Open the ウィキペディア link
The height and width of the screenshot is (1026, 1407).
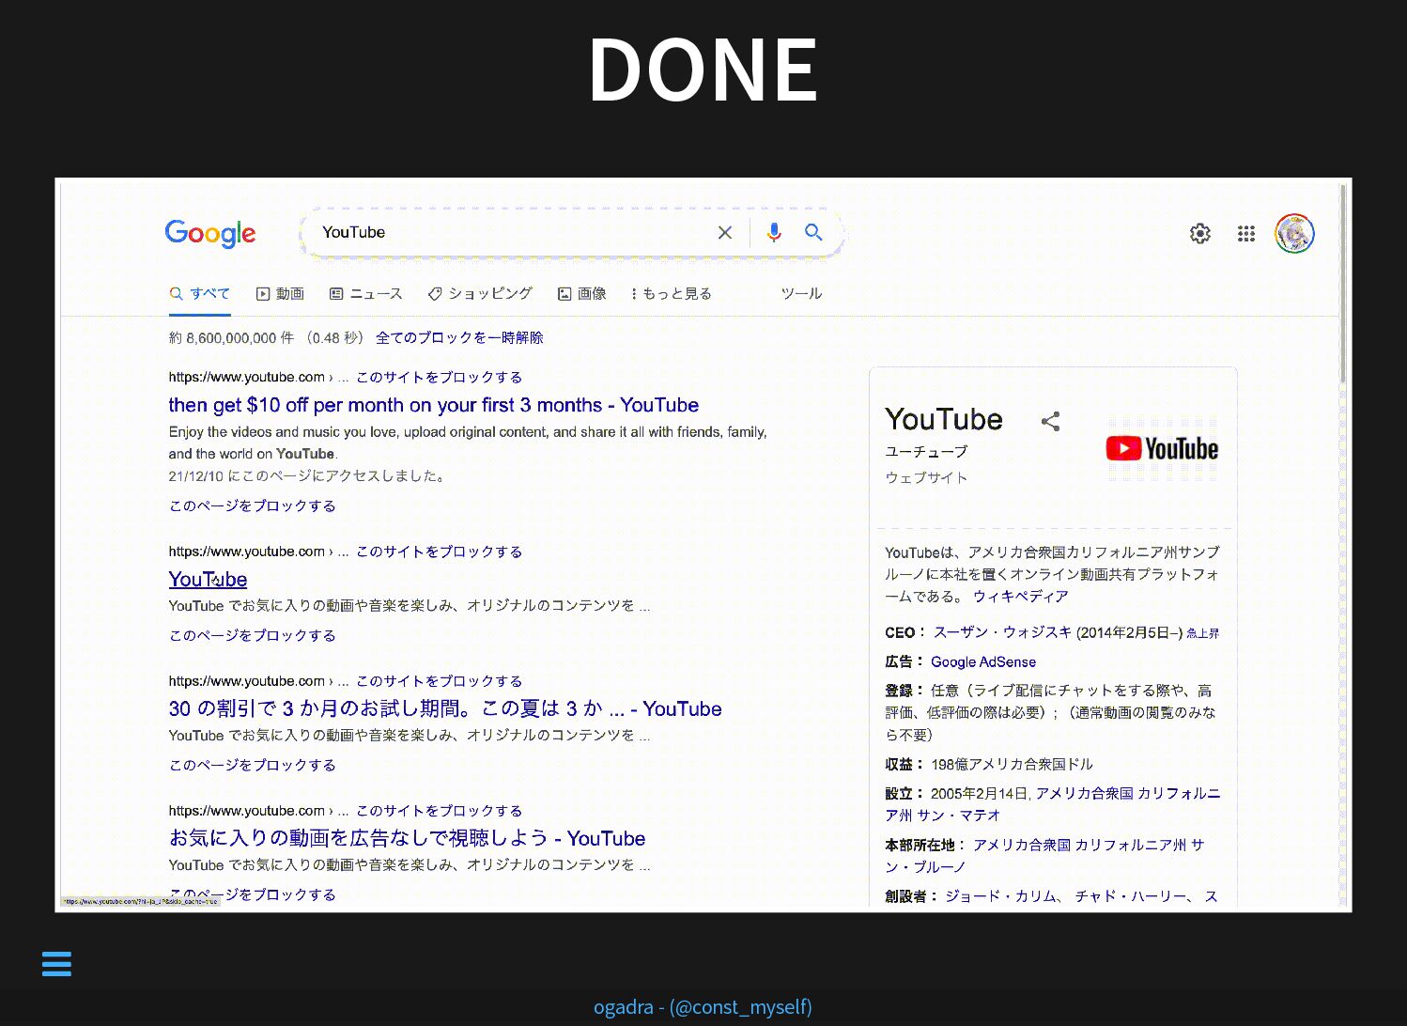pos(1020,596)
